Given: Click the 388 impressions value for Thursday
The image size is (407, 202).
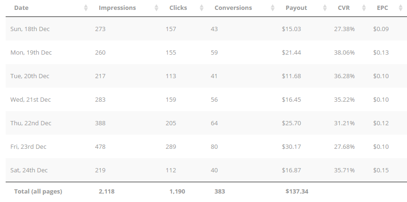Looking at the screenshot, I should pos(100,123).
